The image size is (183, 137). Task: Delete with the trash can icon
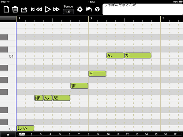click(x=15, y=9)
